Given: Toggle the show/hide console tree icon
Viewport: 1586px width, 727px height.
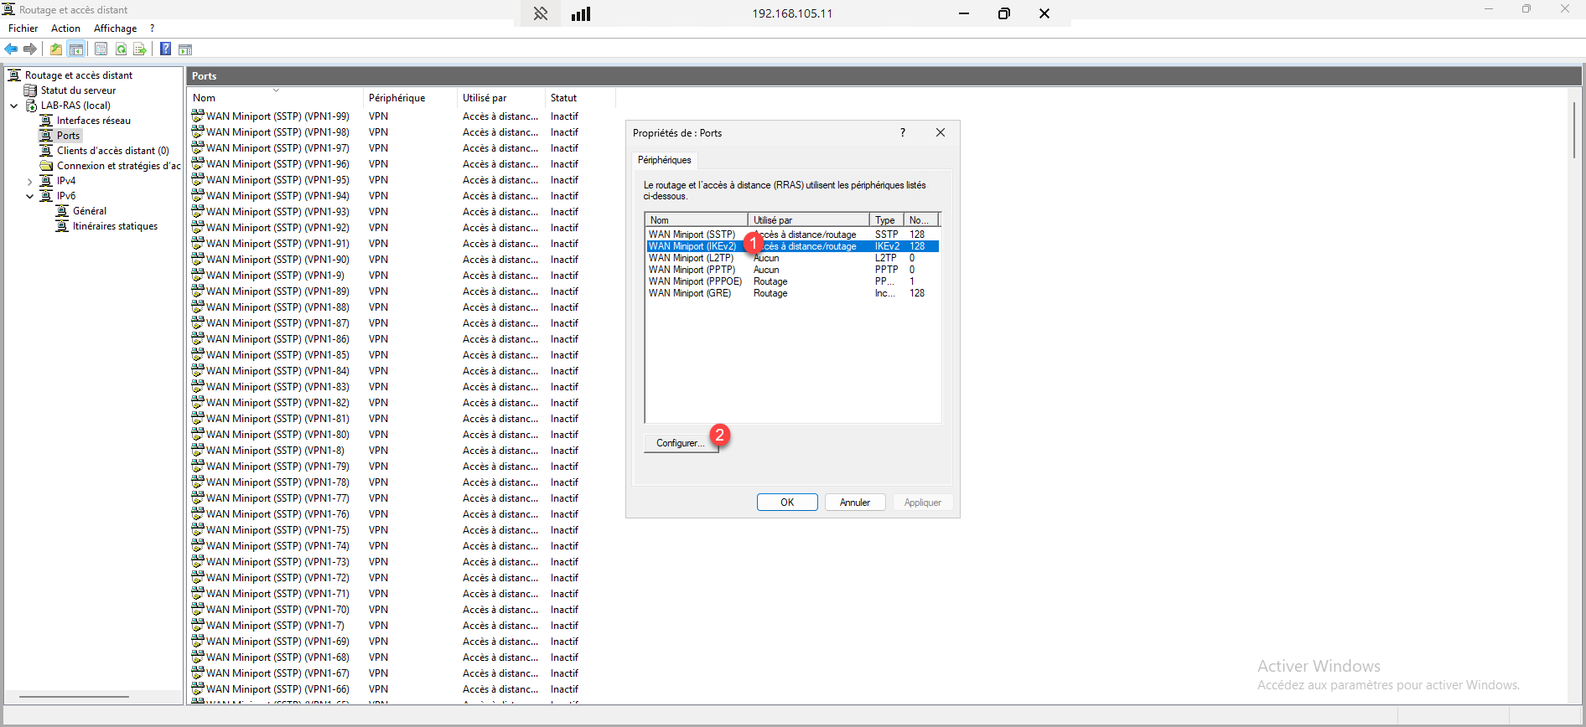Looking at the screenshot, I should pos(76,49).
